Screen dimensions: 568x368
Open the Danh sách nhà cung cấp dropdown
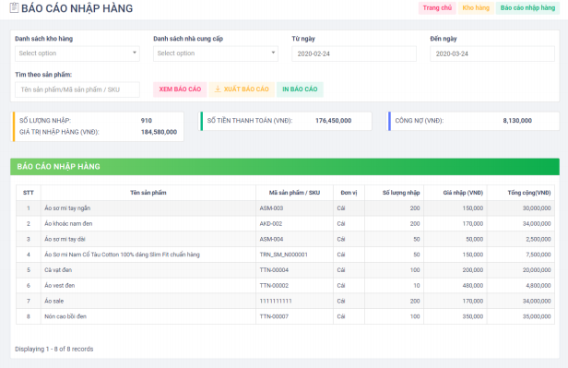[216, 53]
